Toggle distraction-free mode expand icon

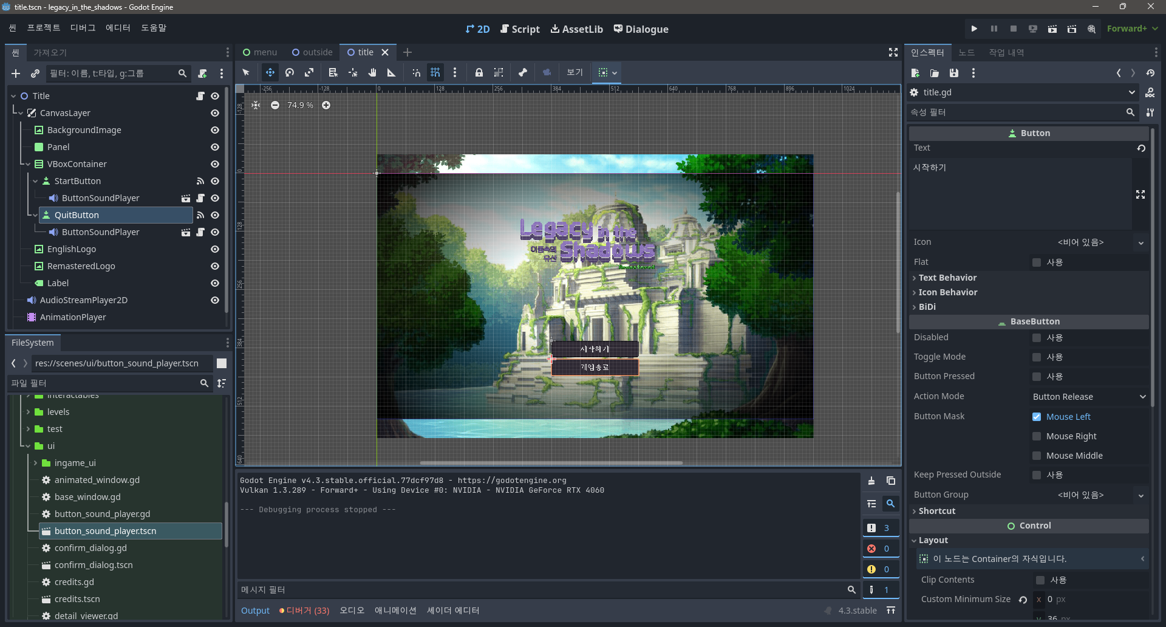893,52
